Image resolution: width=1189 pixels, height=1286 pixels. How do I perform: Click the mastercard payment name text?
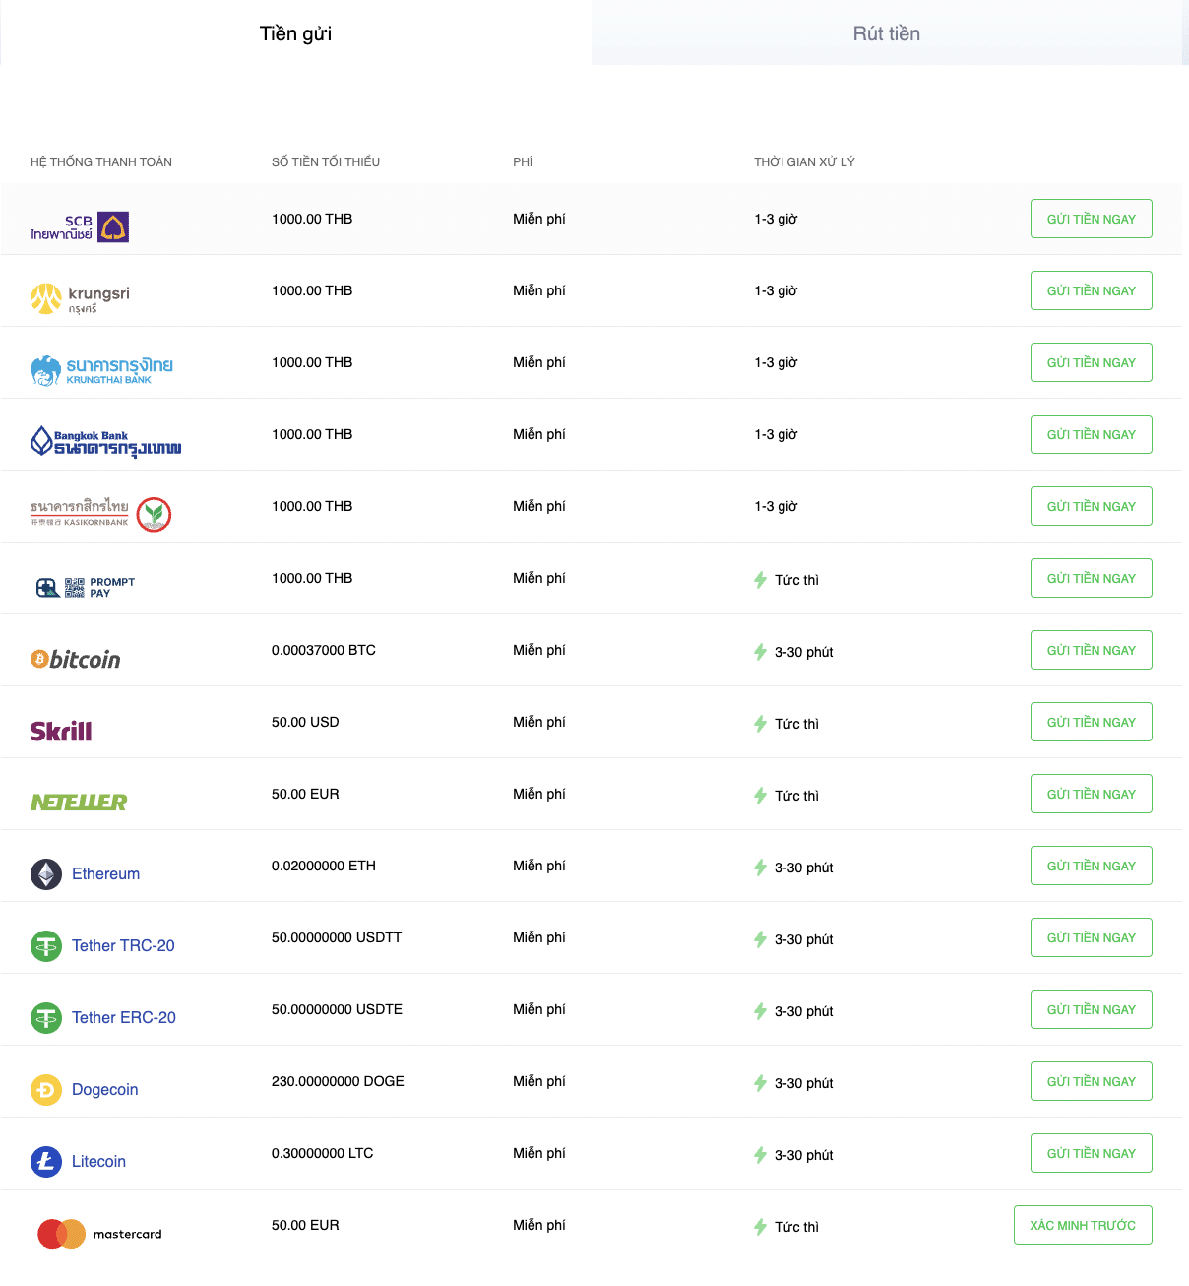[128, 1234]
